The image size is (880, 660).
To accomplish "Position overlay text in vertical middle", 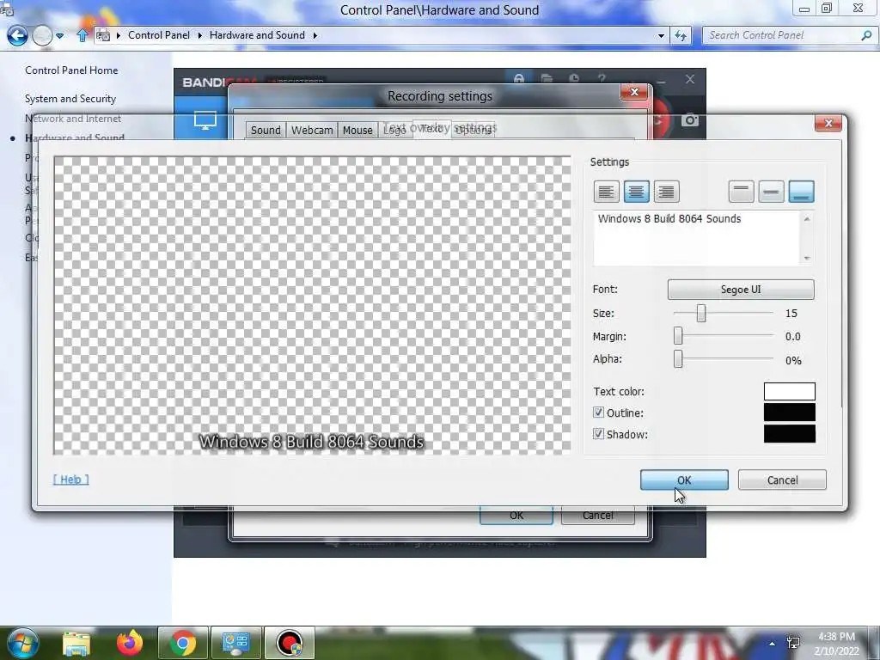I will 771,192.
